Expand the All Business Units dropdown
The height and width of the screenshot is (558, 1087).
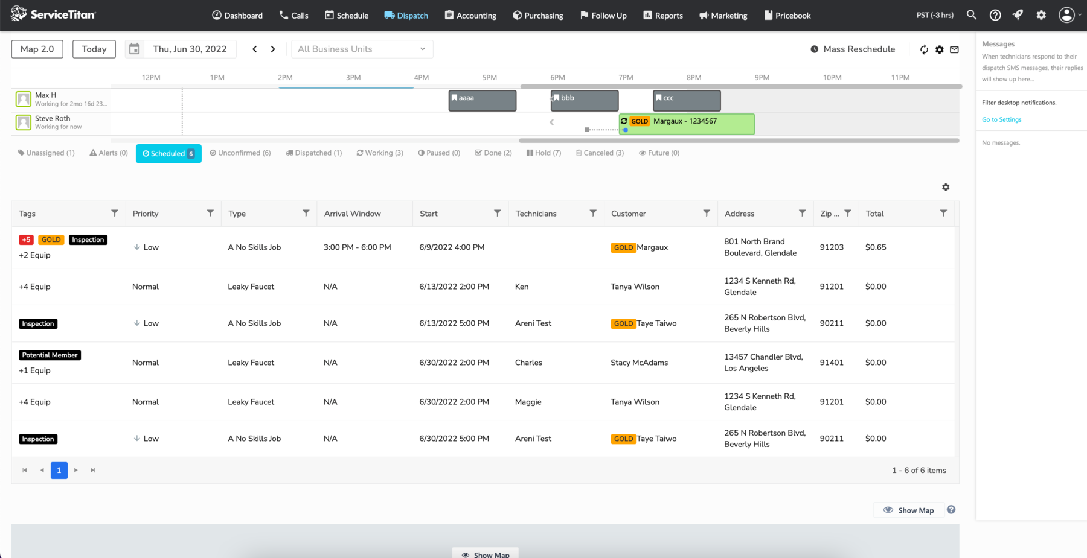click(x=362, y=49)
